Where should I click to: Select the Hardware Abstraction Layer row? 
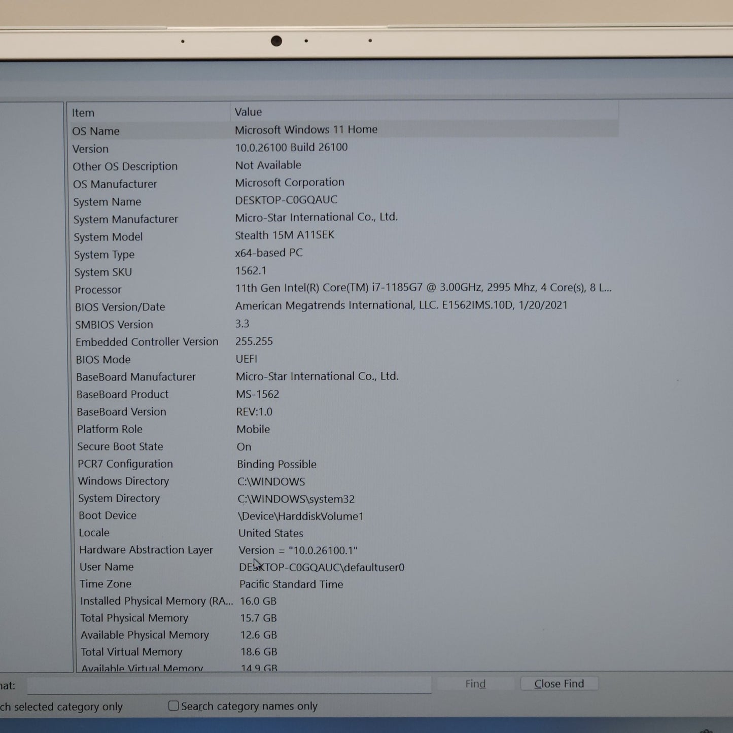tap(146, 550)
